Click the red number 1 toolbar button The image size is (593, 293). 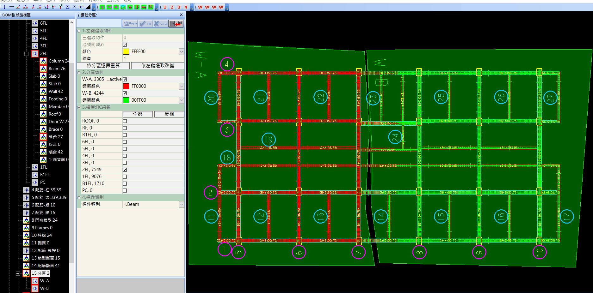(x=165, y=7)
